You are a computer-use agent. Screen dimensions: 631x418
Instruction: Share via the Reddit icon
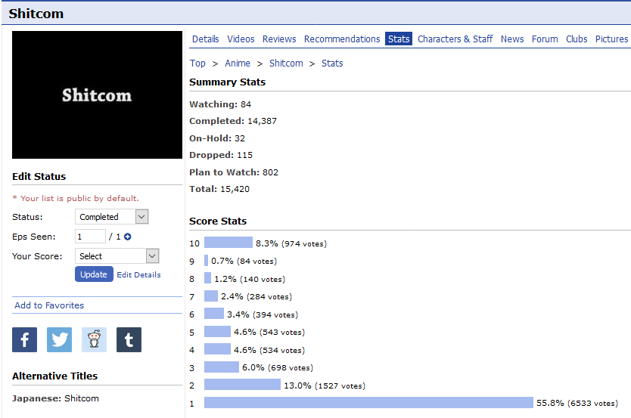coord(94,340)
